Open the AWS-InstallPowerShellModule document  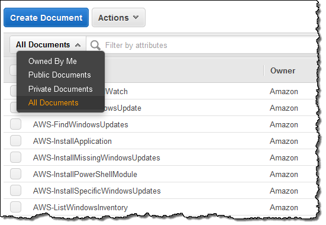(x=85, y=175)
